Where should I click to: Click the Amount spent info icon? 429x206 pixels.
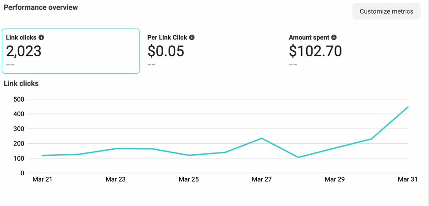pos(334,38)
